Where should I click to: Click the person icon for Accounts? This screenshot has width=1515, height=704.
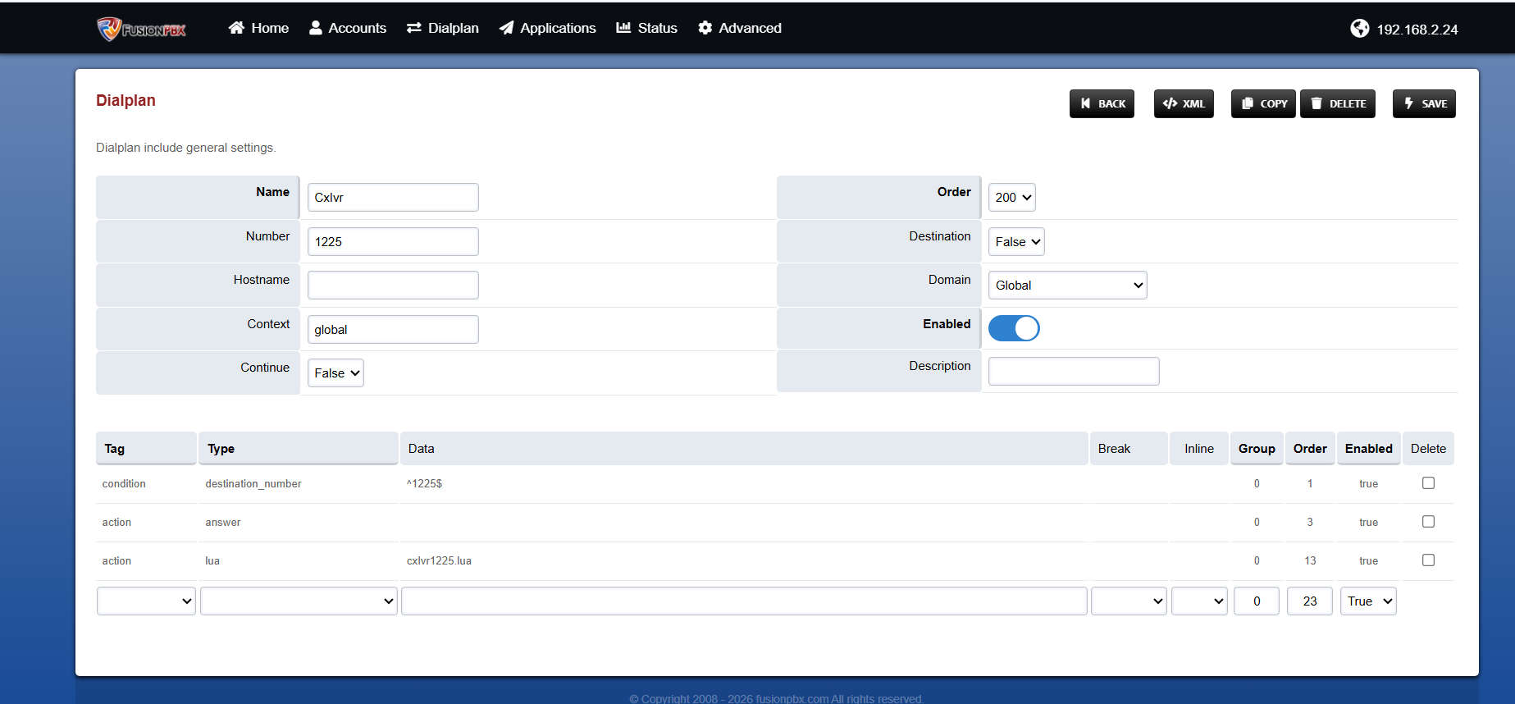pos(315,28)
